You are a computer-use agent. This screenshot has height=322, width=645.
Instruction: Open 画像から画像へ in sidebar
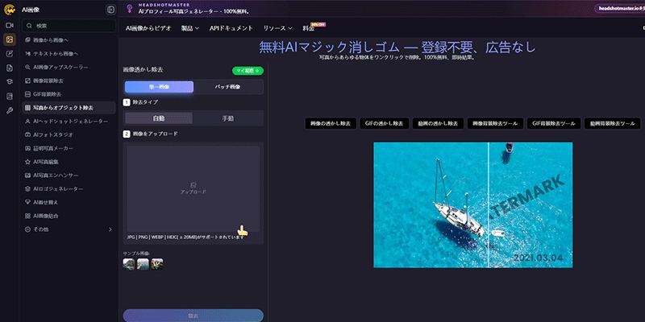coord(69,39)
